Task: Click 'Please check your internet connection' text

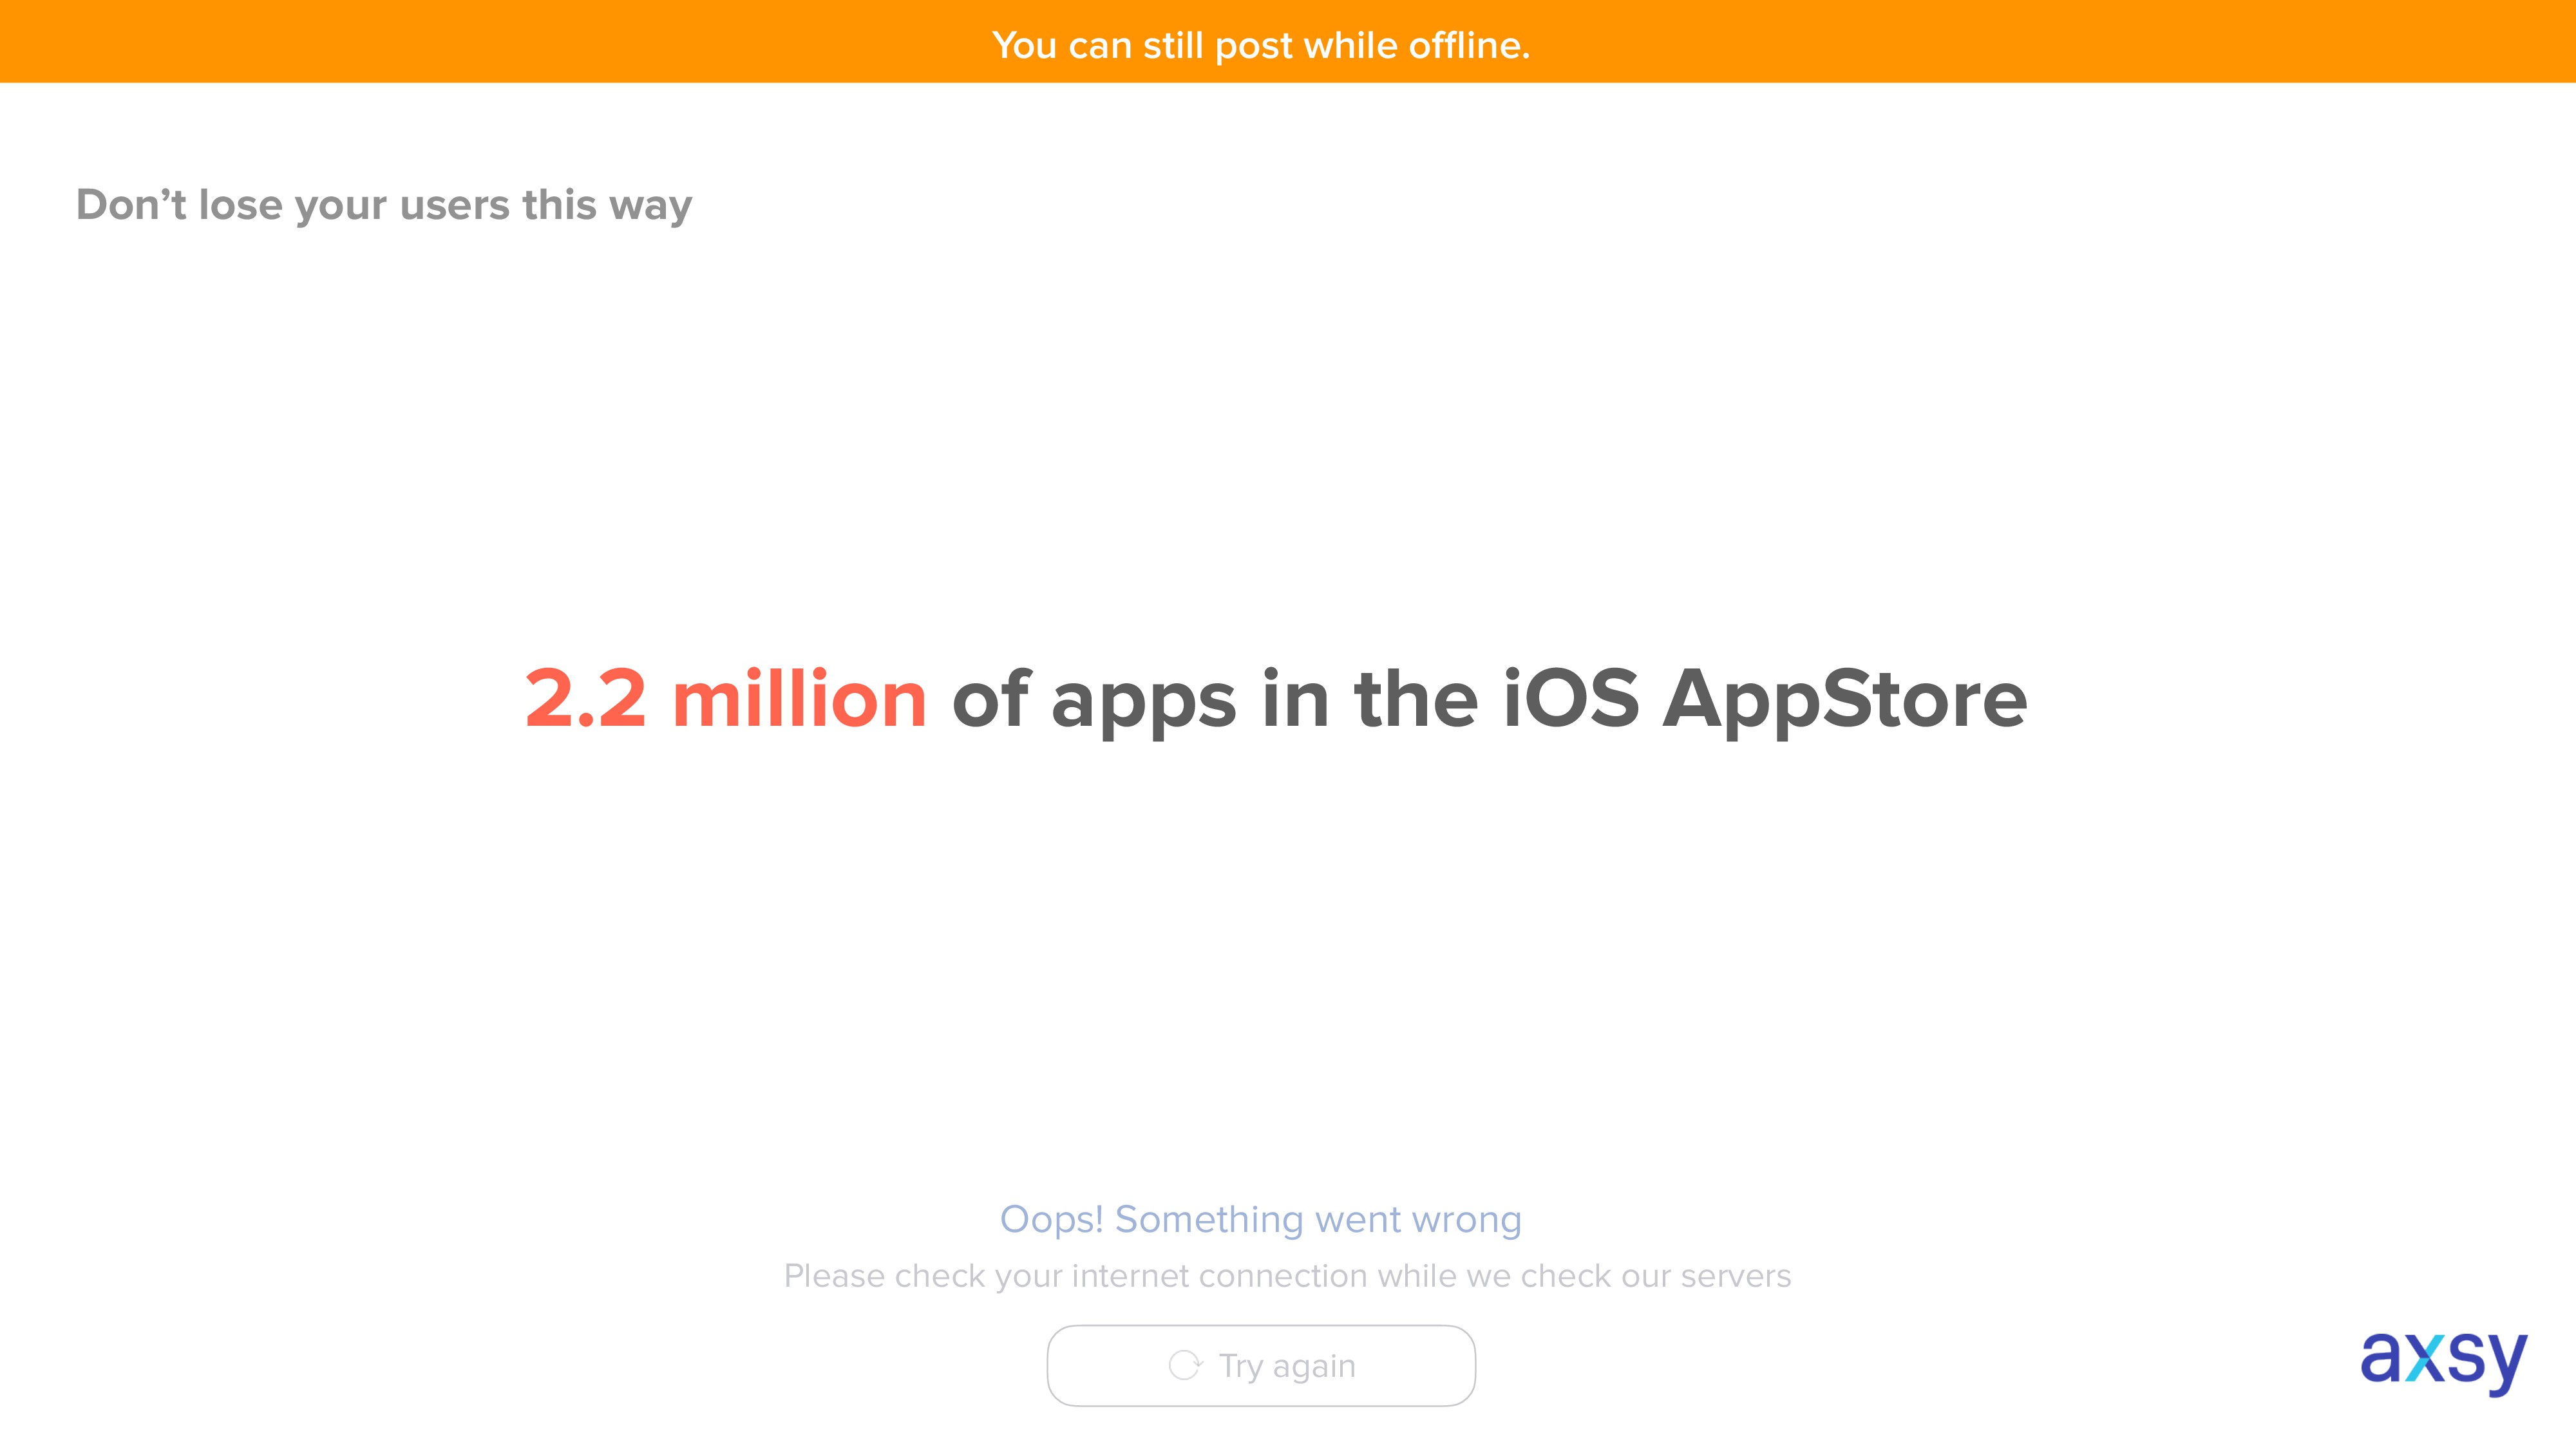Action: (x=1076, y=1276)
